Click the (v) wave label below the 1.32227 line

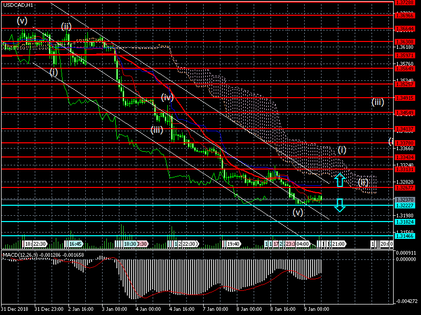pyautogui.click(x=298, y=212)
